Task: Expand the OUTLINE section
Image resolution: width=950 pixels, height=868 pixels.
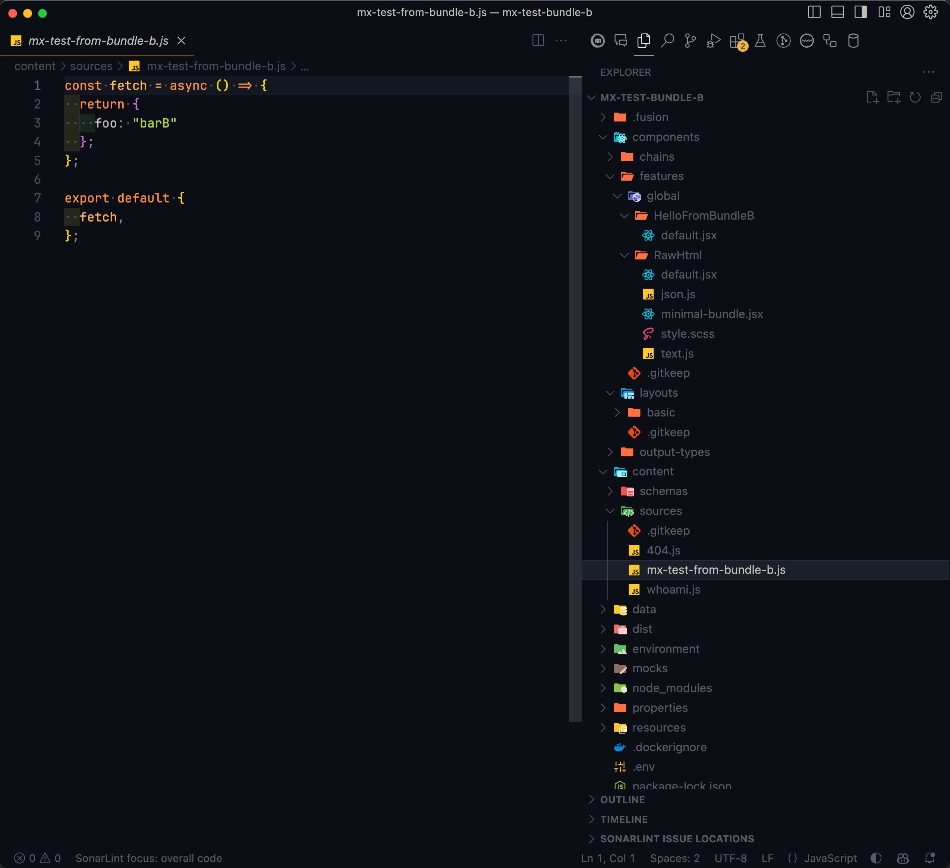Action: pos(766,800)
